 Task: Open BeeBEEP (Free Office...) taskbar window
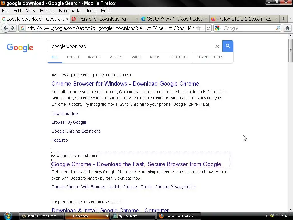pyautogui.click(x=41, y=216)
